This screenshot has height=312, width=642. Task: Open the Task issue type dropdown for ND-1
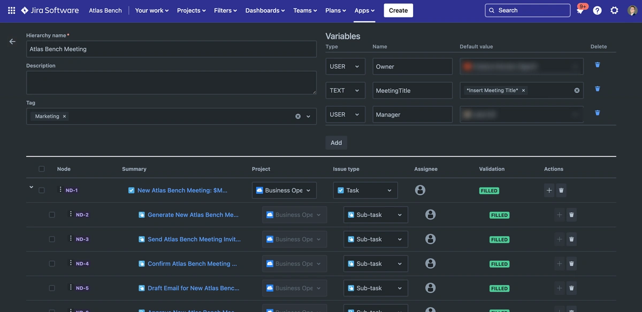pyautogui.click(x=365, y=190)
